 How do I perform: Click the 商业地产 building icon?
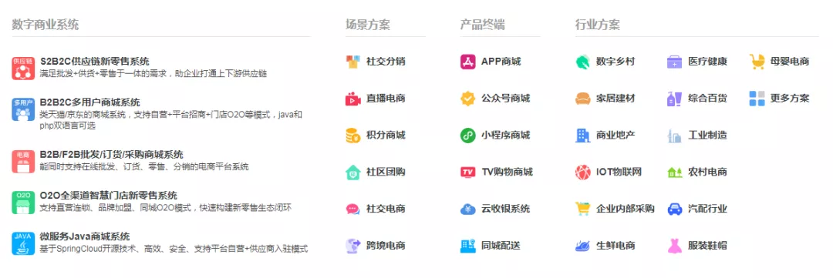(583, 136)
